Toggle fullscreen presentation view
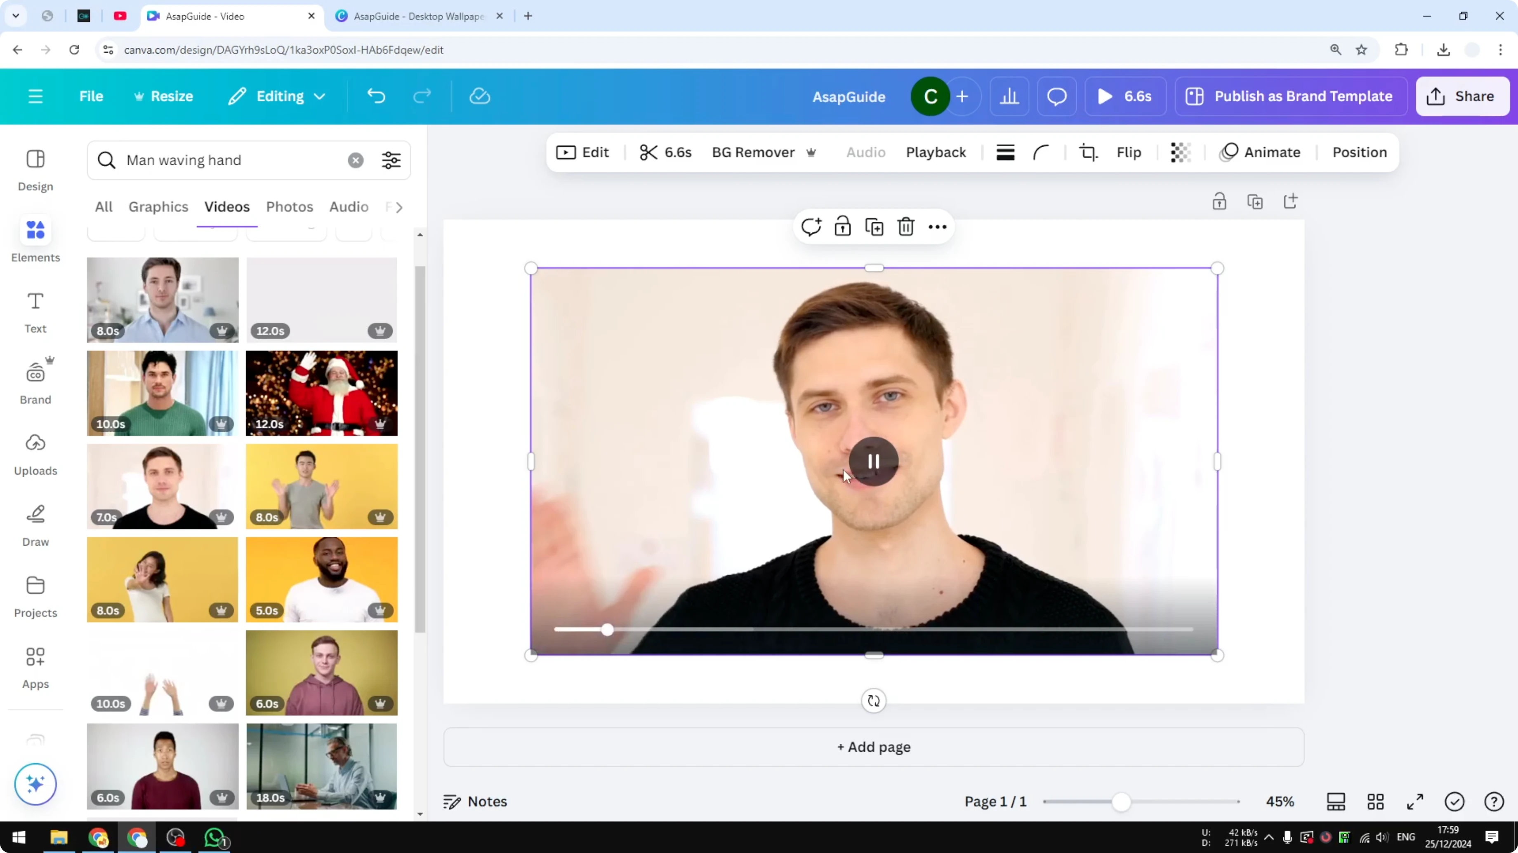 [1415, 801]
